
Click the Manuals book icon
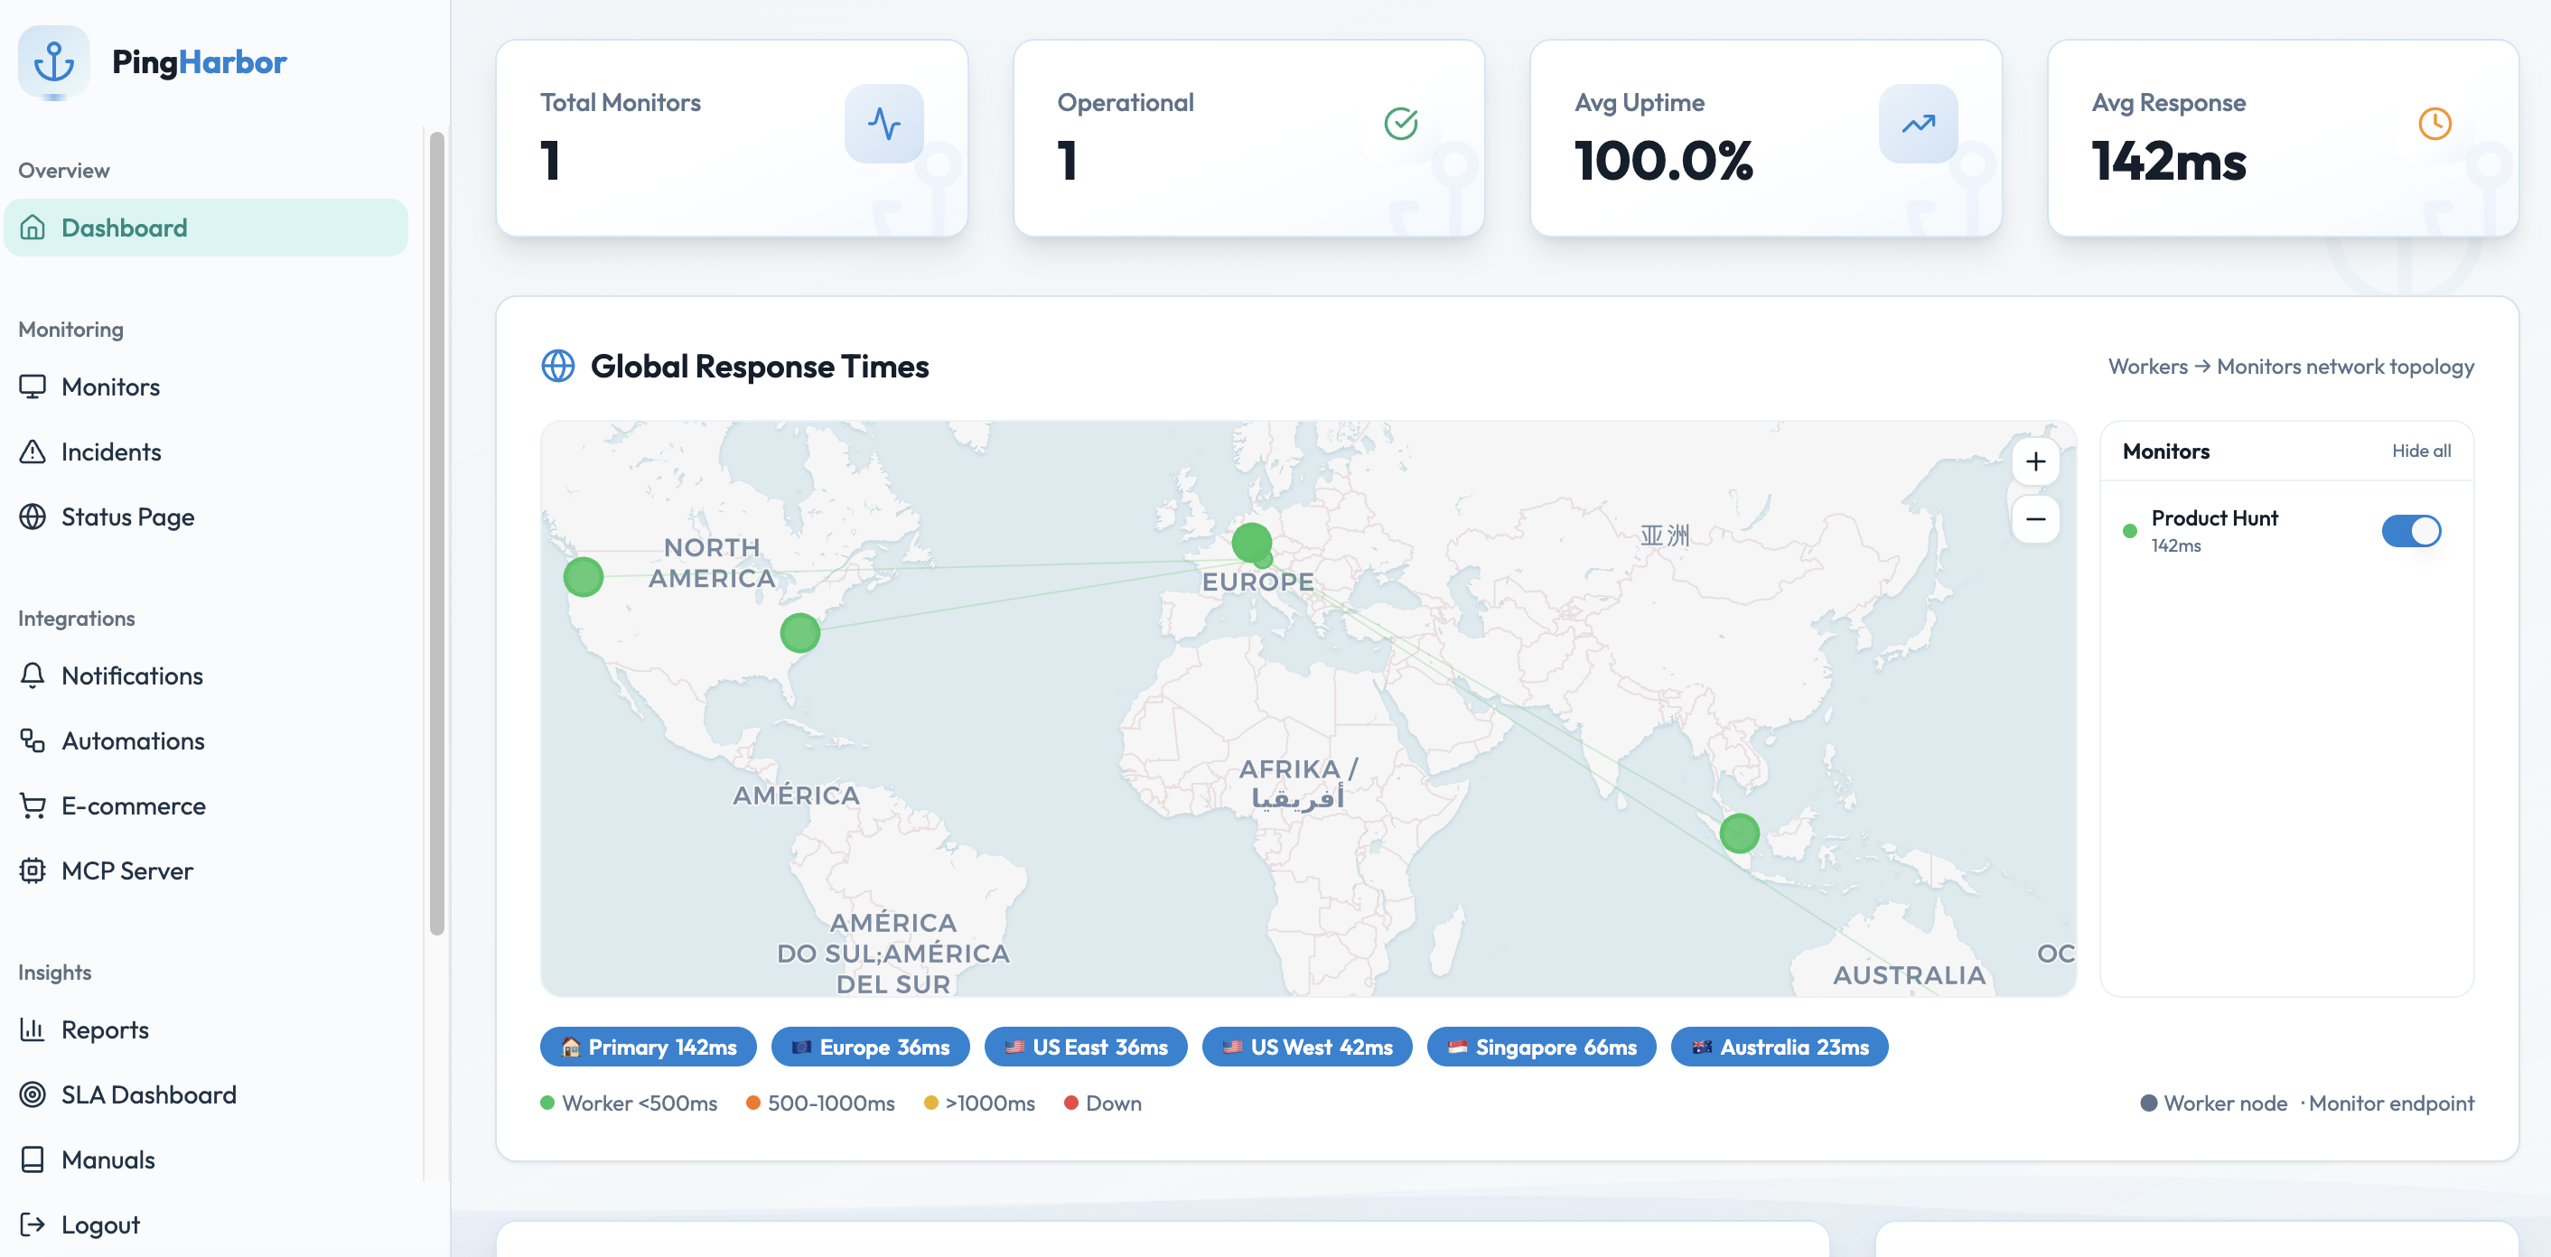(33, 1160)
